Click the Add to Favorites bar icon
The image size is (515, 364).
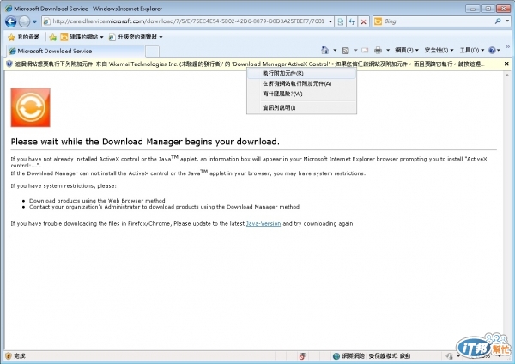pyautogui.click(x=53, y=37)
